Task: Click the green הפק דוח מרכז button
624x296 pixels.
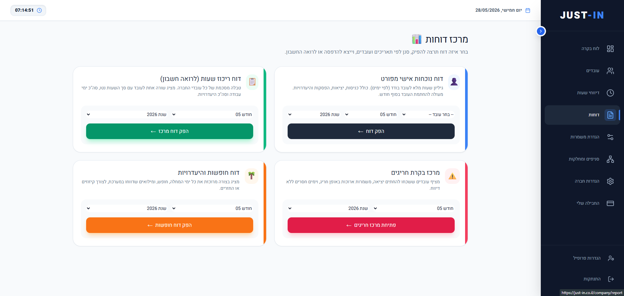Action: [170, 131]
